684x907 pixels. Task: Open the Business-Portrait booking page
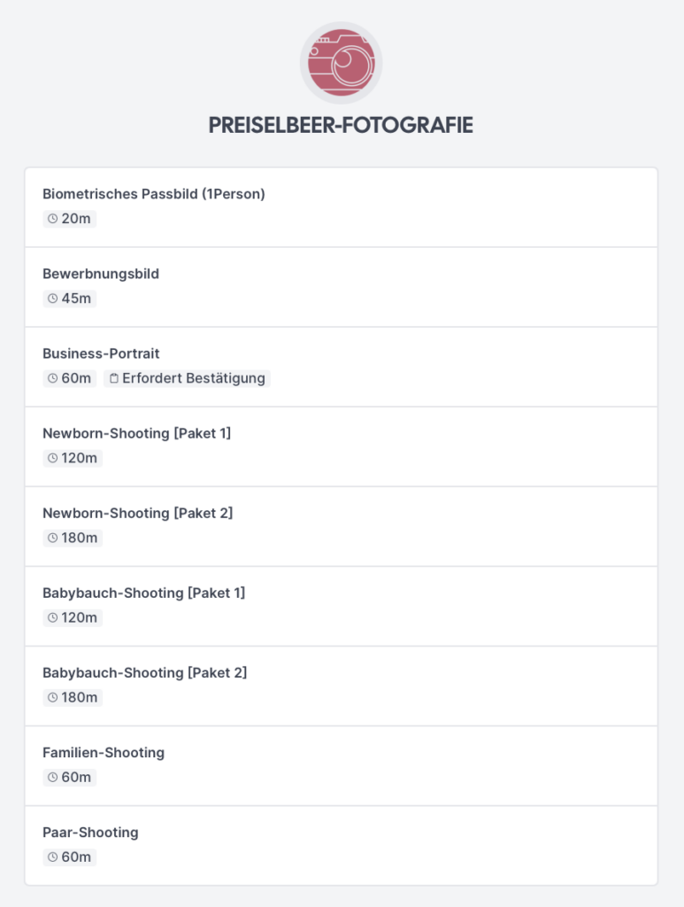tap(341, 368)
